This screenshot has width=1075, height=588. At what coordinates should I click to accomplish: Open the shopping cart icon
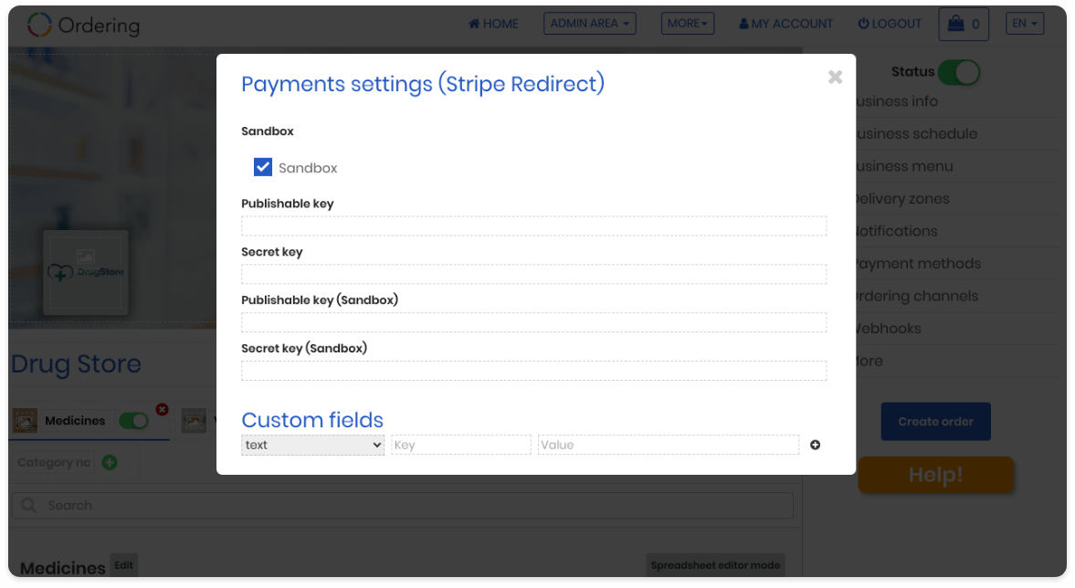coord(964,25)
